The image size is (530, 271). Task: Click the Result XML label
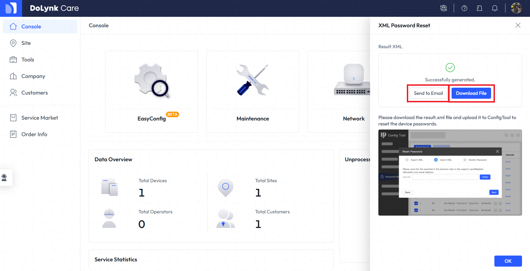point(390,47)
